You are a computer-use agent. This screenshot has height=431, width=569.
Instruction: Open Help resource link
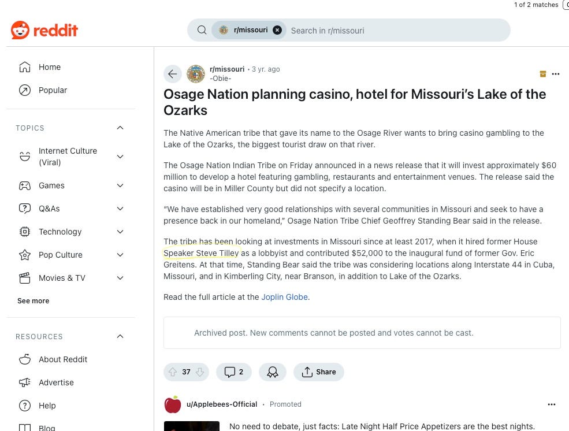47,406
